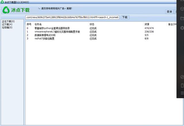Screen dimensions: 184x126
Task: Click the small app icon in title bar
Action: [2, 2]
